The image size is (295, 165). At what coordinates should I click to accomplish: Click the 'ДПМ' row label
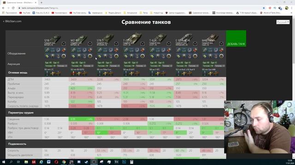pos(11,79)
